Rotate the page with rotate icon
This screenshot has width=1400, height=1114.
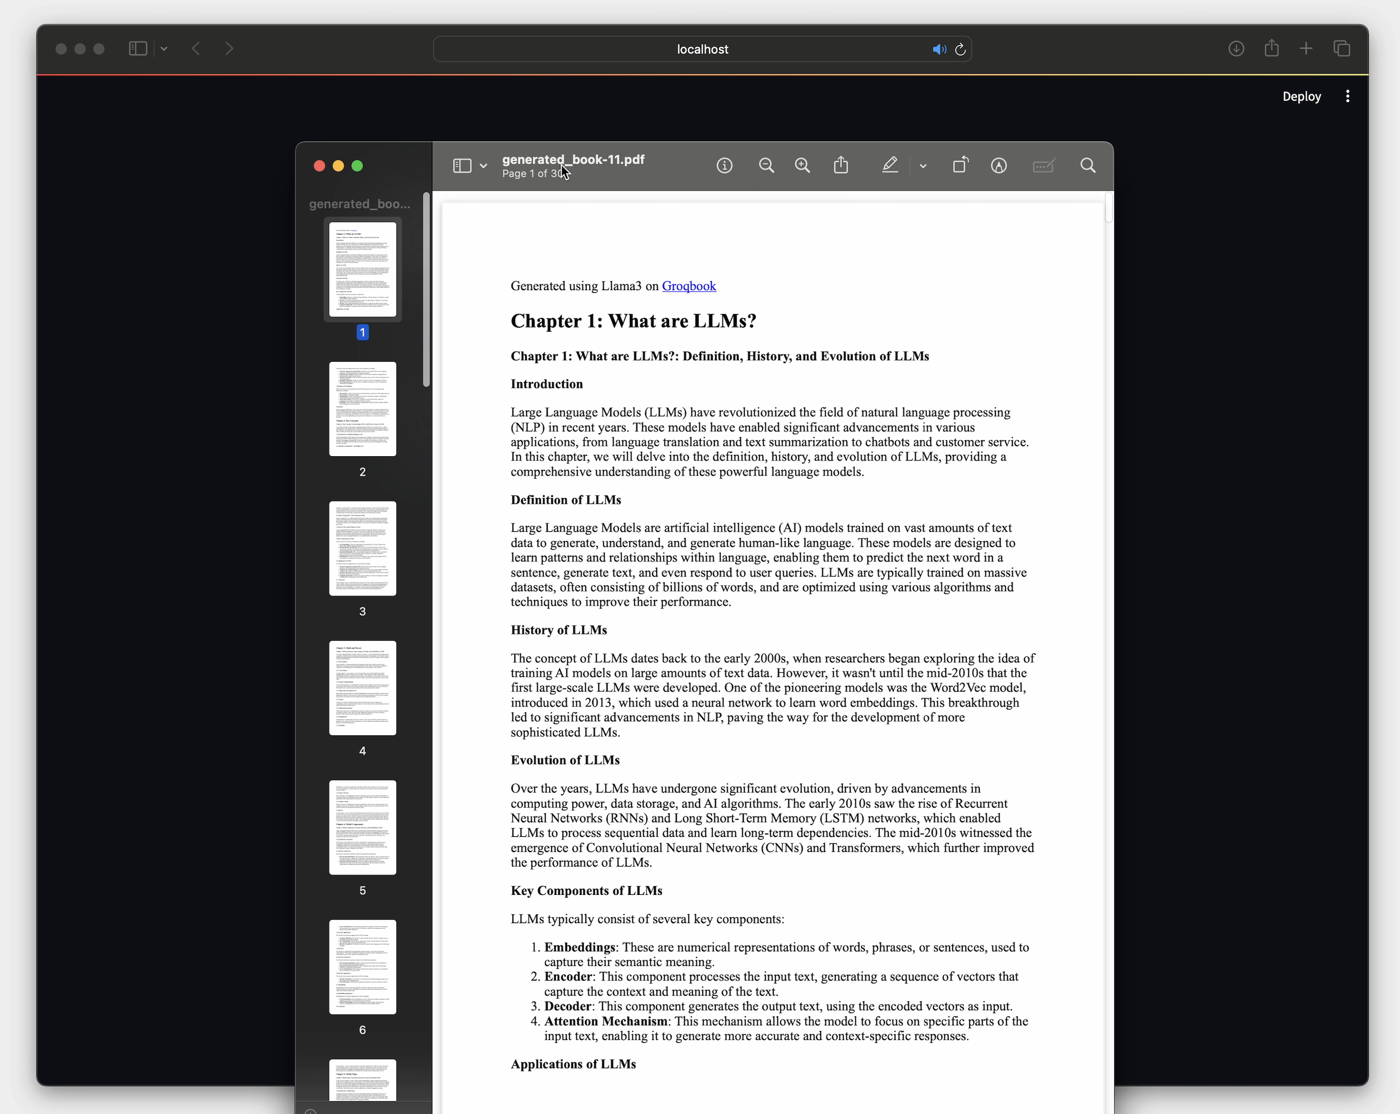(960, 166)
